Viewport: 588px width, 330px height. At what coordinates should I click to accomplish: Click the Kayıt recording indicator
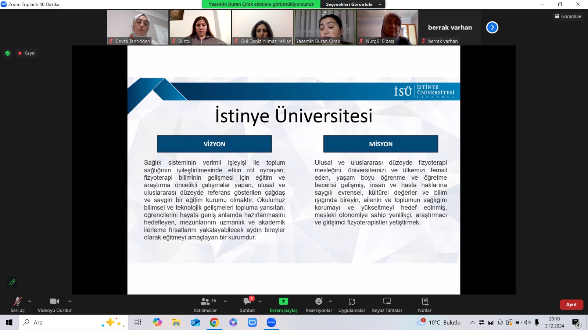pyautogui.click(x=26, y=53)
